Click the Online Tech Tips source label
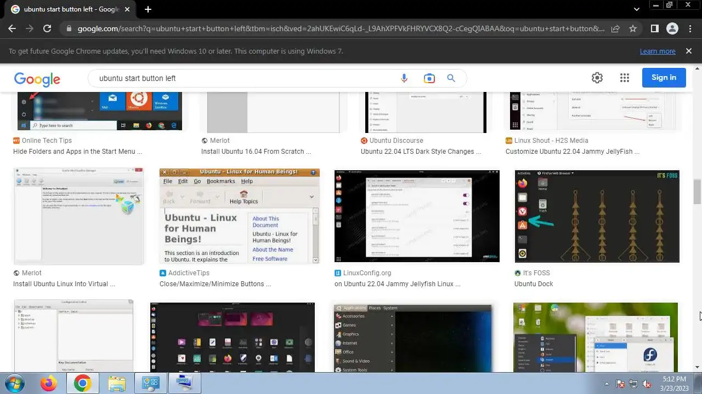 47,141
